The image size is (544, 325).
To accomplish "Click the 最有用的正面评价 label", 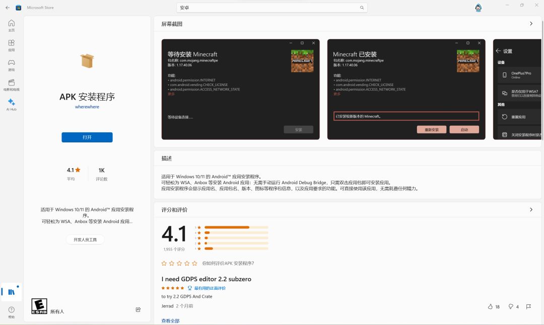I will (210, 288).
